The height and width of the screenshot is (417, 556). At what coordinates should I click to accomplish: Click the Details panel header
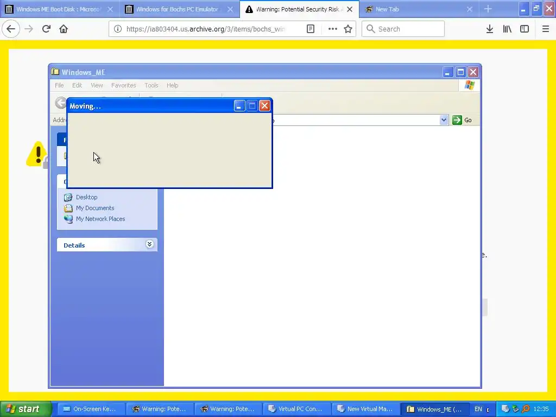[107, 245]
